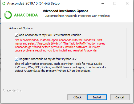Viewport: 134px width, 104px height.
Task: Click the green Anaconda ring logo
Action: click(x=8, y=15)
